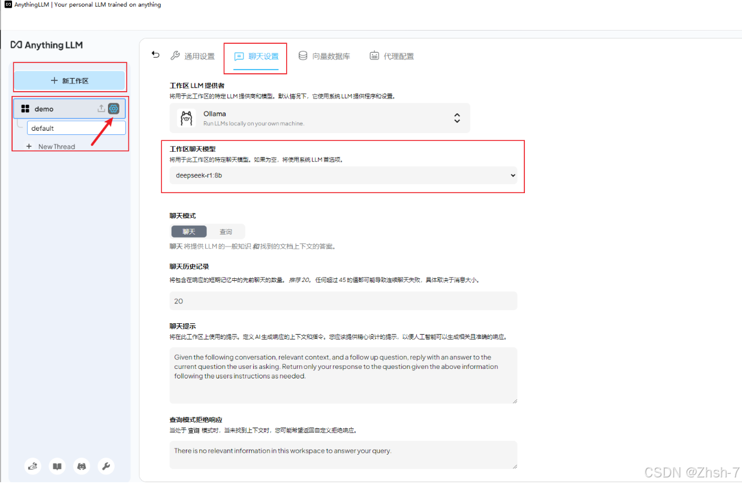The height and width of the screenshot is (484, 742).
Task: Open 代理配置 agent configuration tab
Action: click(392, 56)
